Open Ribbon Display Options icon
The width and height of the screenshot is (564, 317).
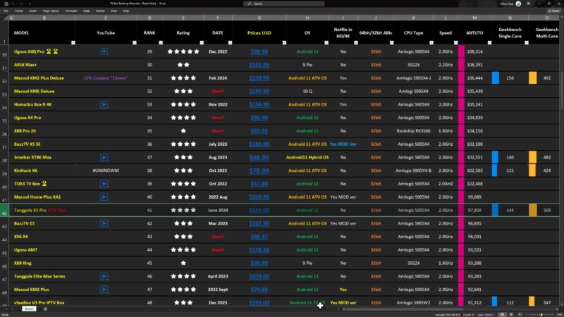(528, 4)
